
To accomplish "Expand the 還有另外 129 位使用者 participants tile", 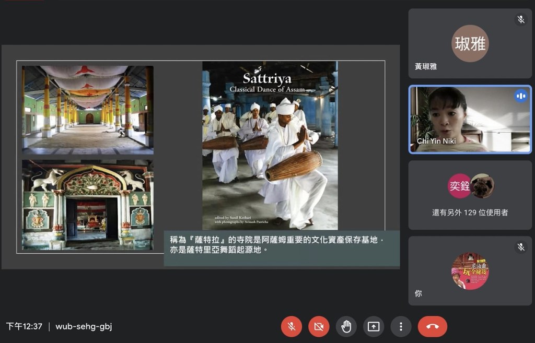I will coord(470,212).
